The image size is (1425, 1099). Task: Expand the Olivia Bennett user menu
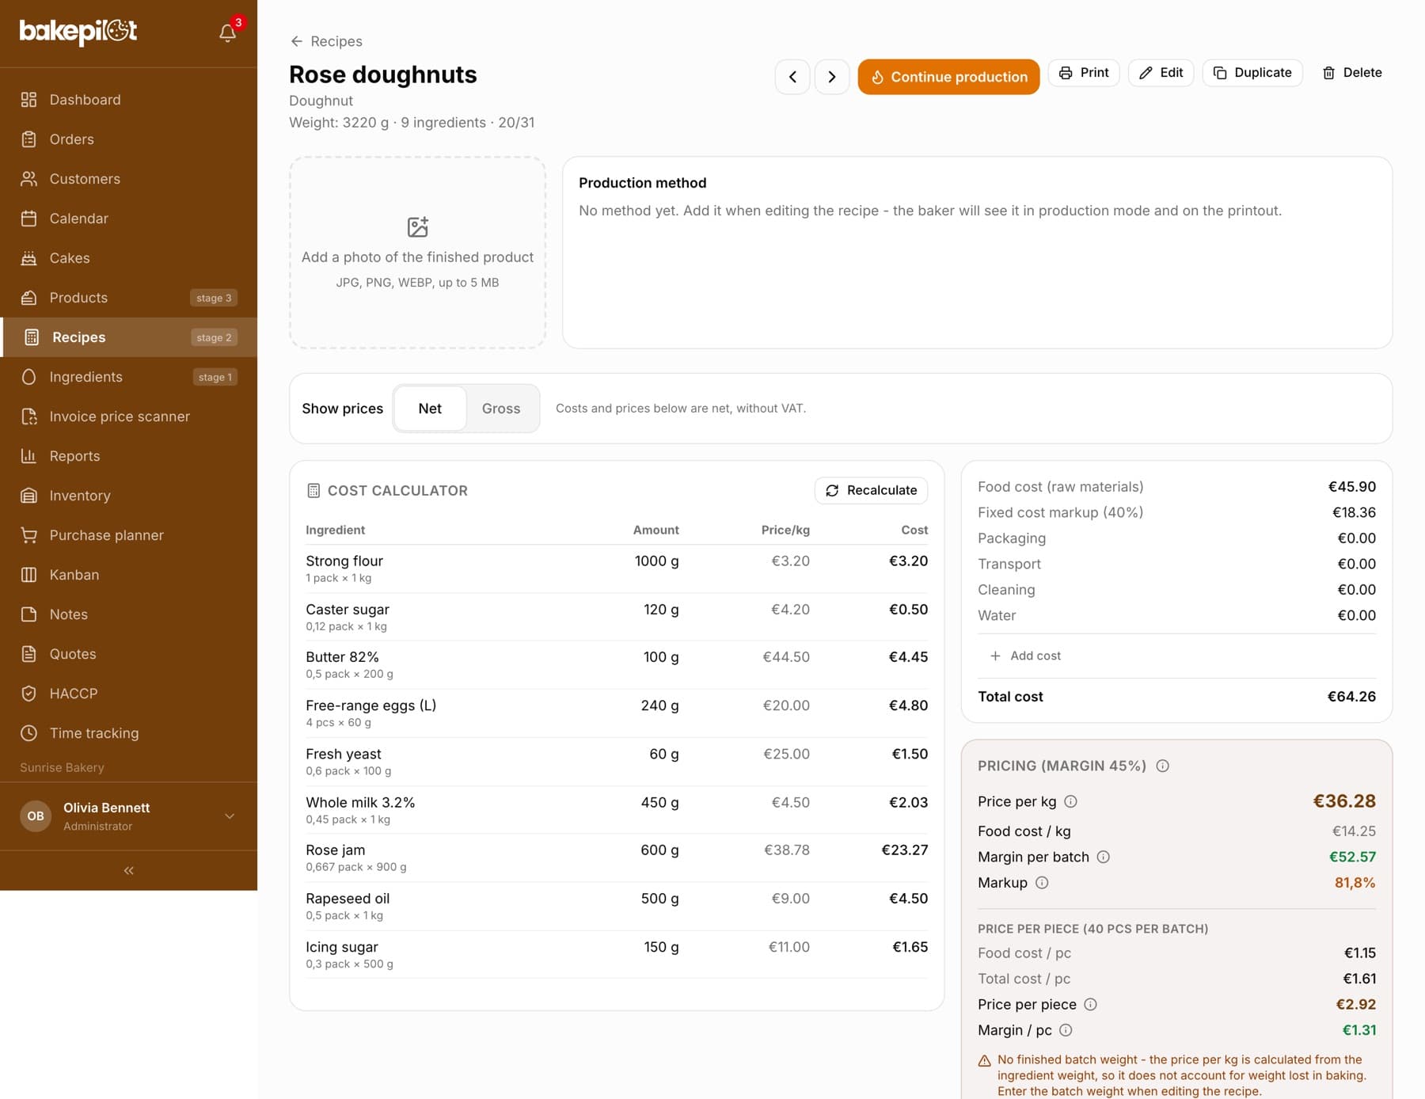point(128,816)
